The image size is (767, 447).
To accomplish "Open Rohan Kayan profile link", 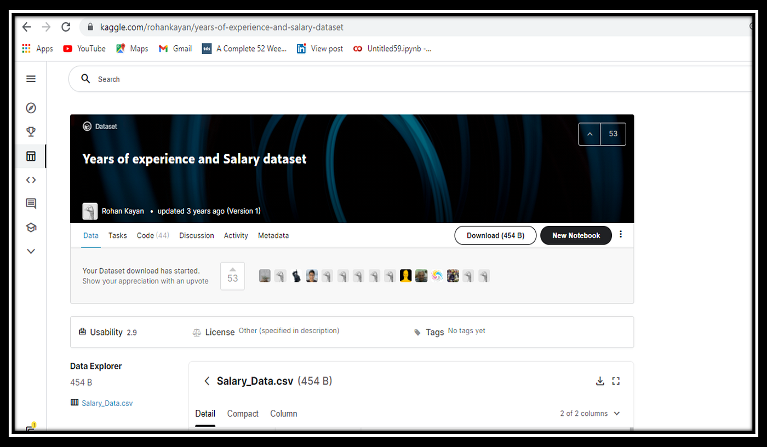I will click(123, 211).
